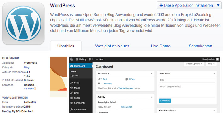The height and width of the screenshot is (113, 223).
Task: Expand the Help dropdown
Action: [211, 64]
